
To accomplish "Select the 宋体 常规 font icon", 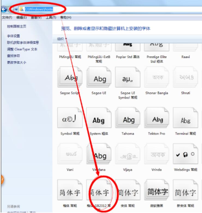I will click(x=128, y=190).
